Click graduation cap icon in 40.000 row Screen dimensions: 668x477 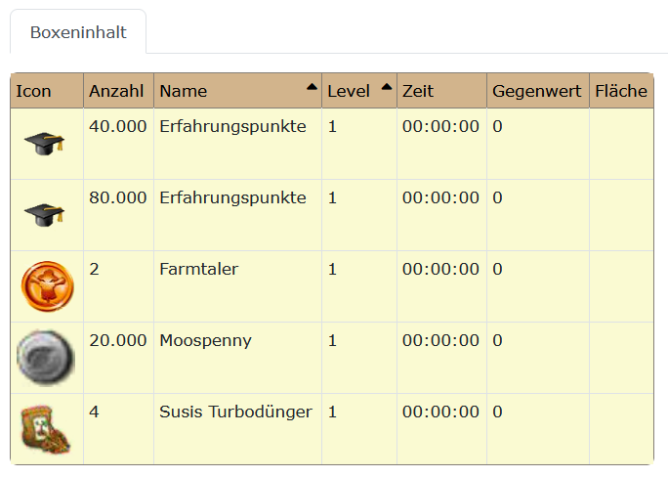coord(45,145)
